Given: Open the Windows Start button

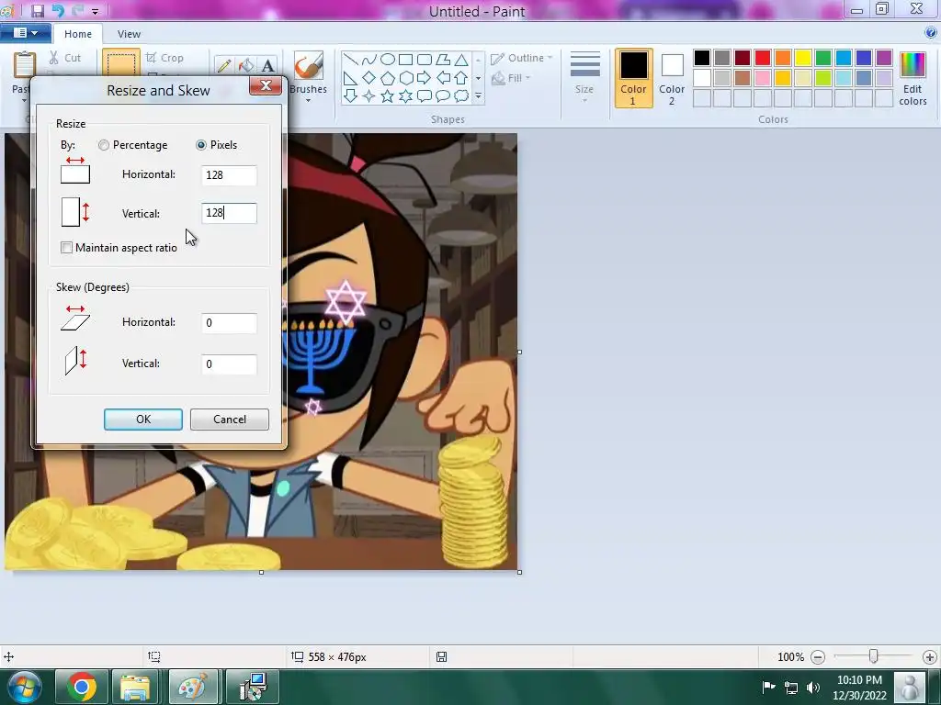Looking at the screenshot, I should (x=24, y=687).
